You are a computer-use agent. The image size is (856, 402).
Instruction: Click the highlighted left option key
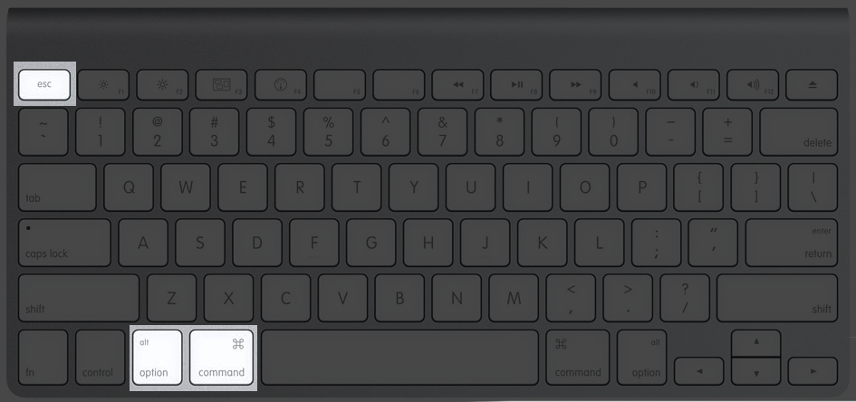point(158,358)
